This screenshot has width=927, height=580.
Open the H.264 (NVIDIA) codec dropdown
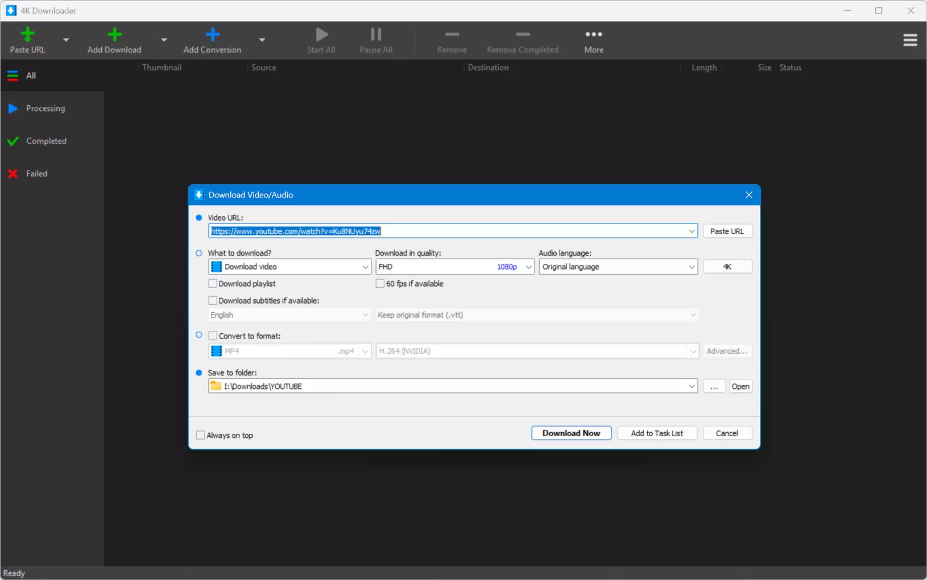point(537,351)
